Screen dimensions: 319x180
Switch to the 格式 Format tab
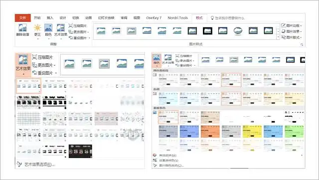199,18
